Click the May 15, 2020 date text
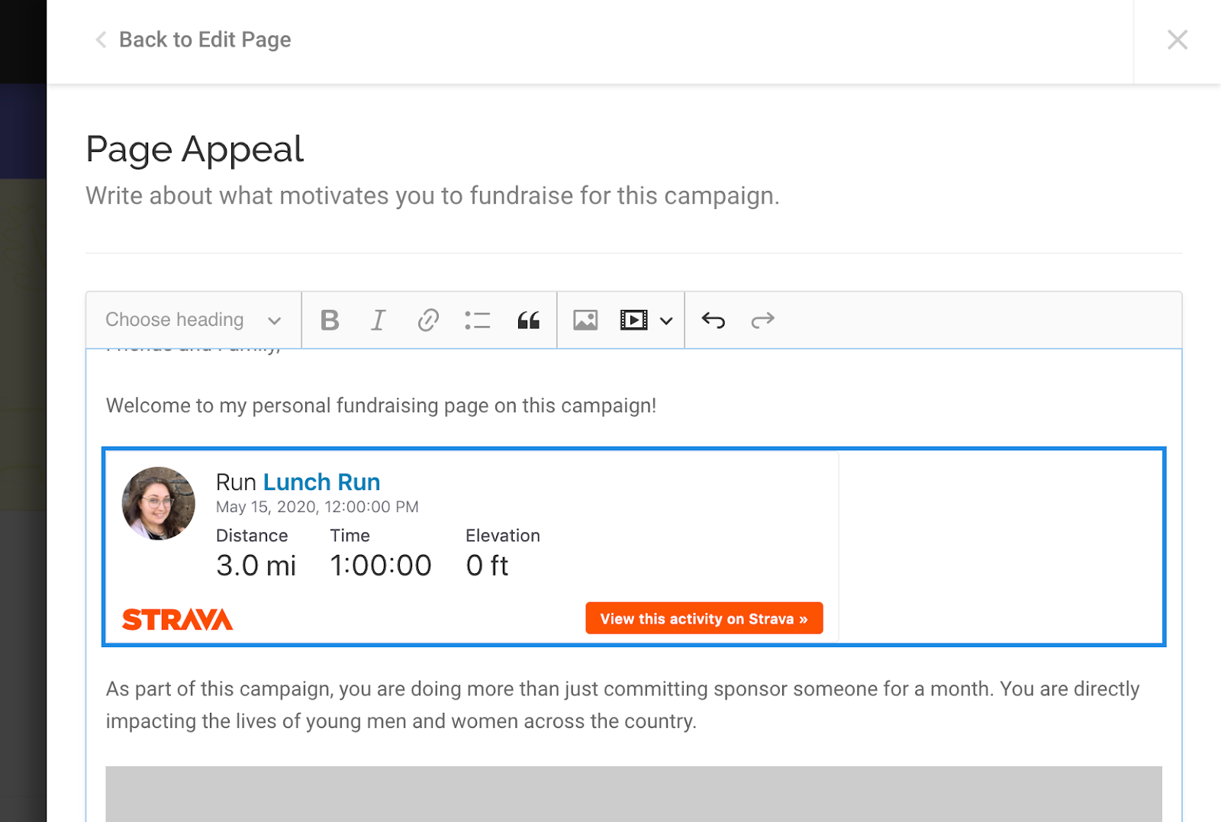 tap(317, 507)
